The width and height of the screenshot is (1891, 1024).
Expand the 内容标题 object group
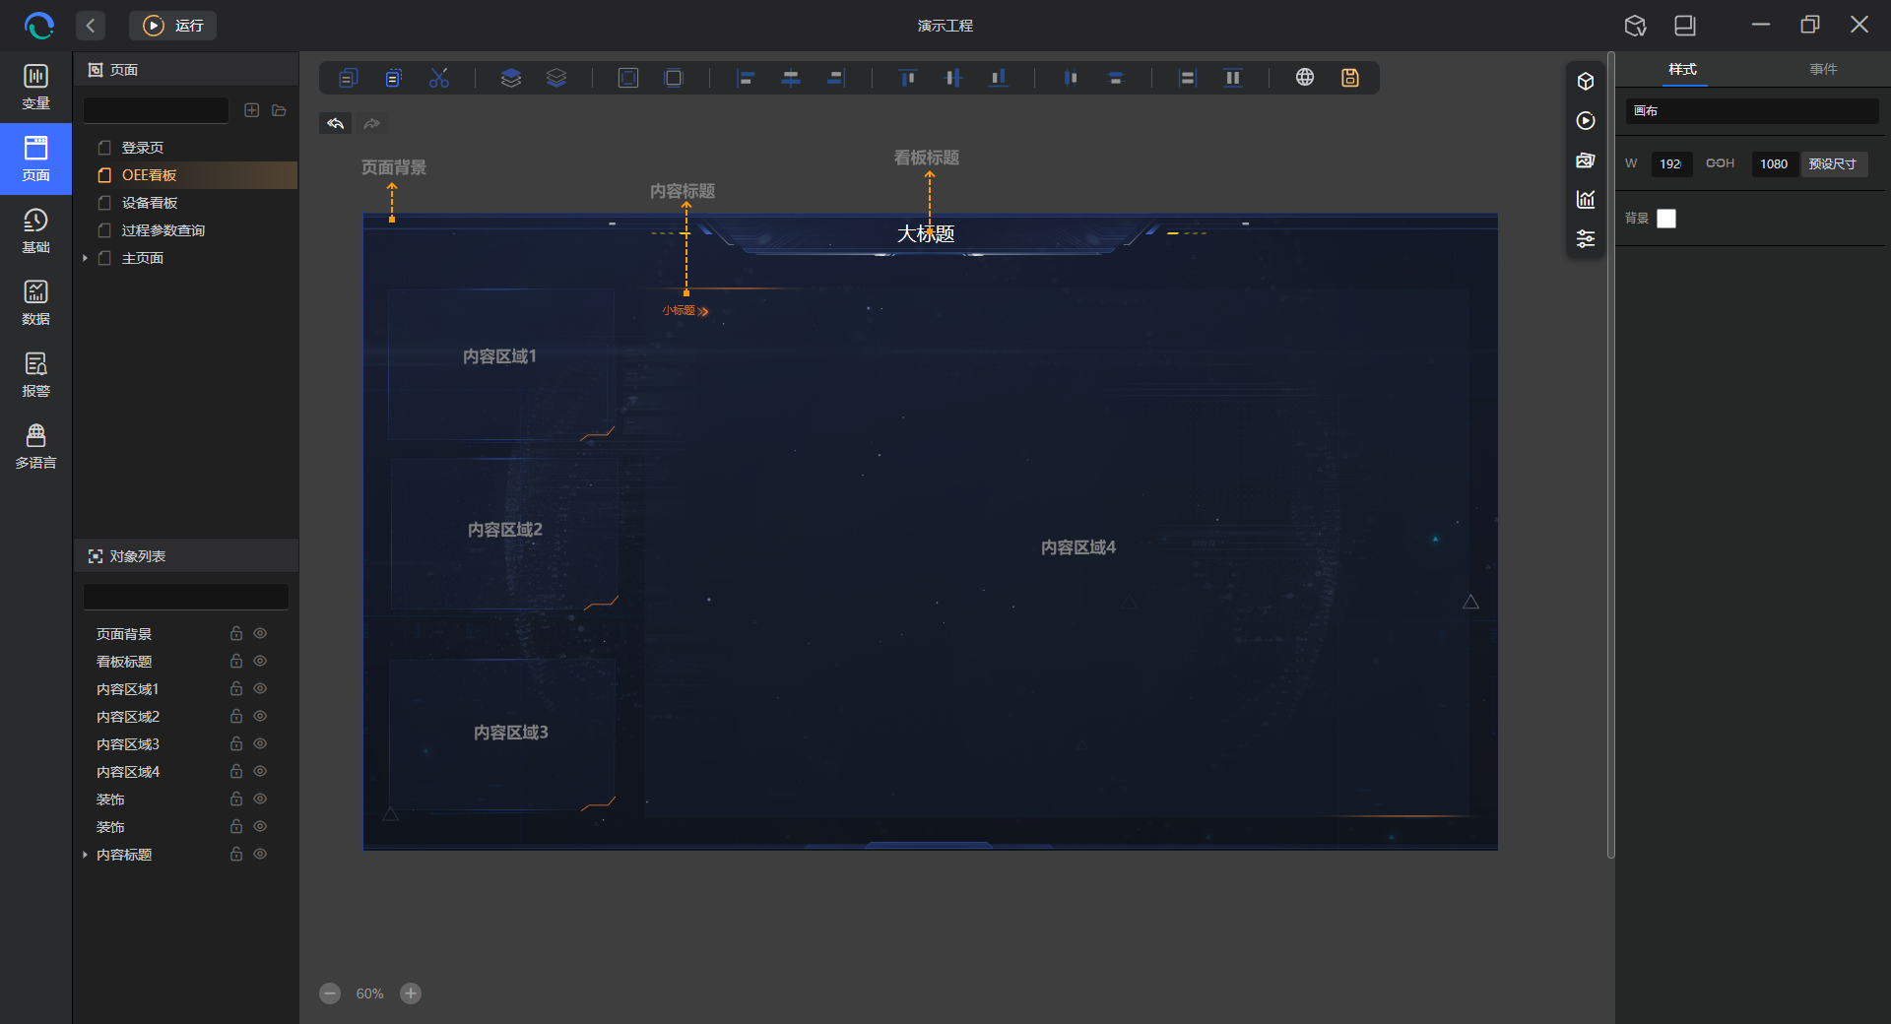85,855
